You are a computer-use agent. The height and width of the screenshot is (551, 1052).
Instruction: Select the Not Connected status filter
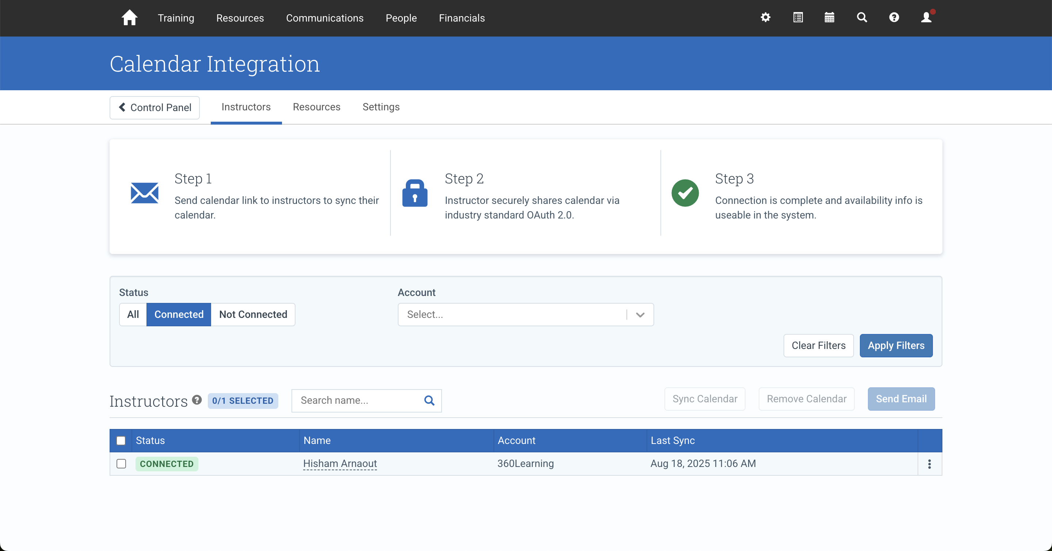(x=253, y=314)
